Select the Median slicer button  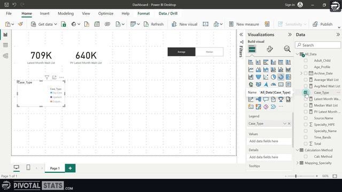pyautogui.click(x=209, y=52)
